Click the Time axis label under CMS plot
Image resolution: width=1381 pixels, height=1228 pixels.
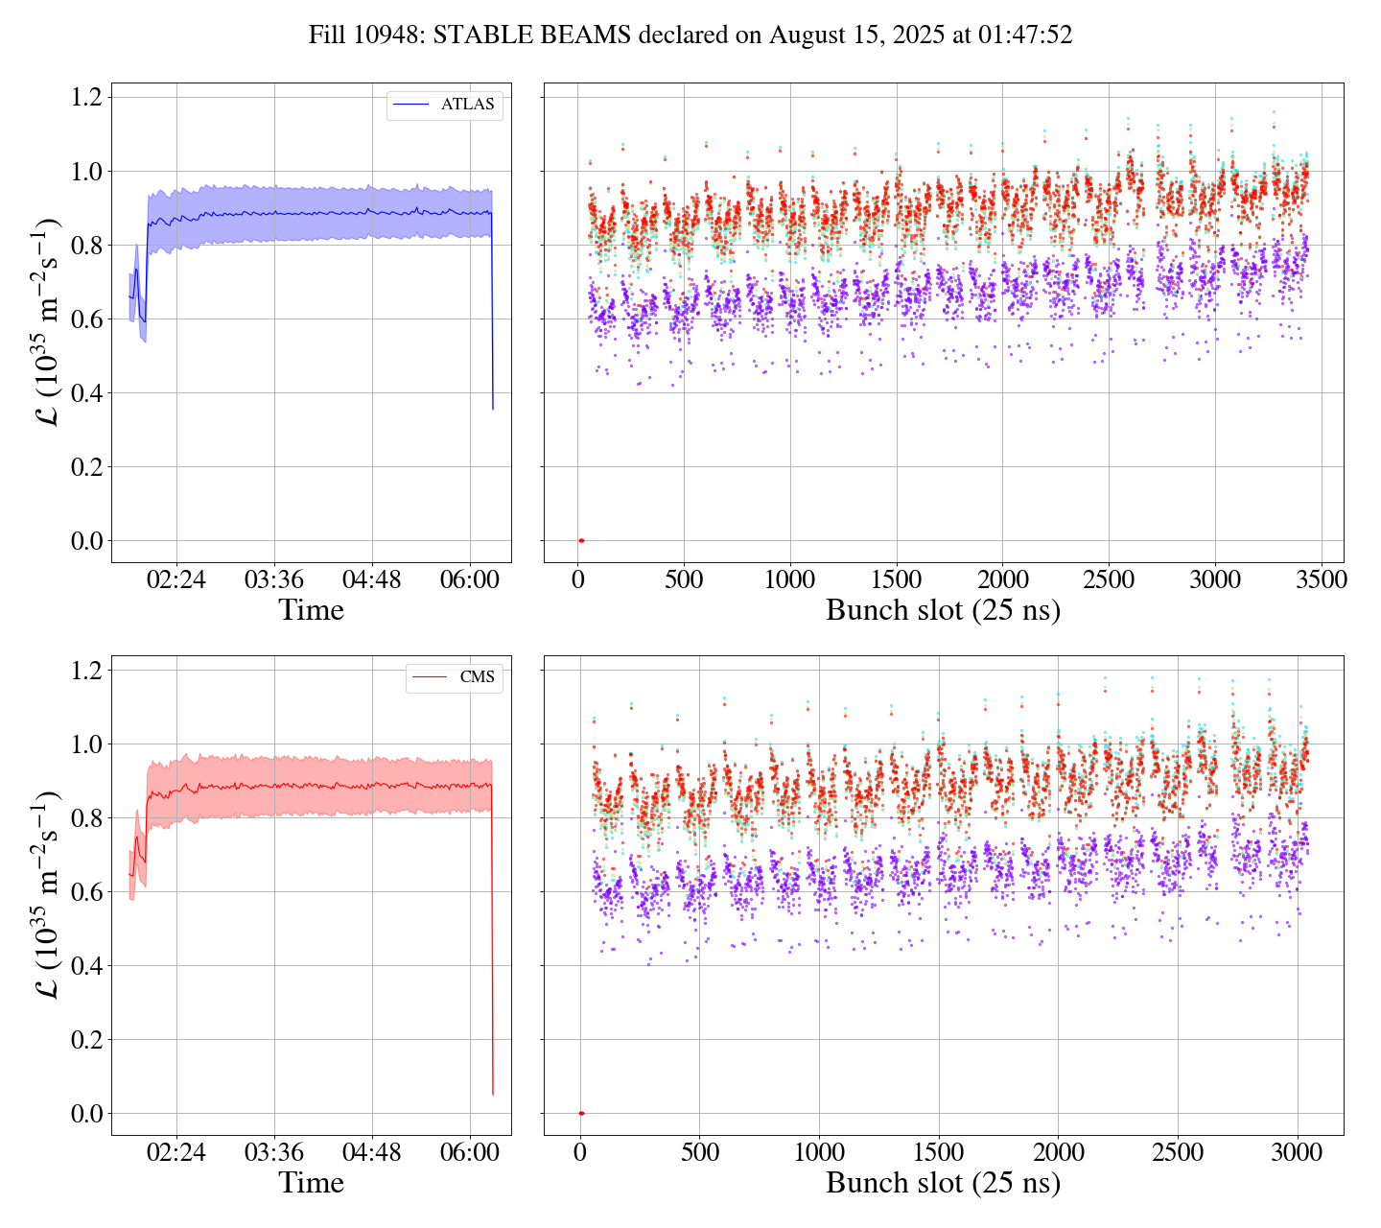(311, 1183)
